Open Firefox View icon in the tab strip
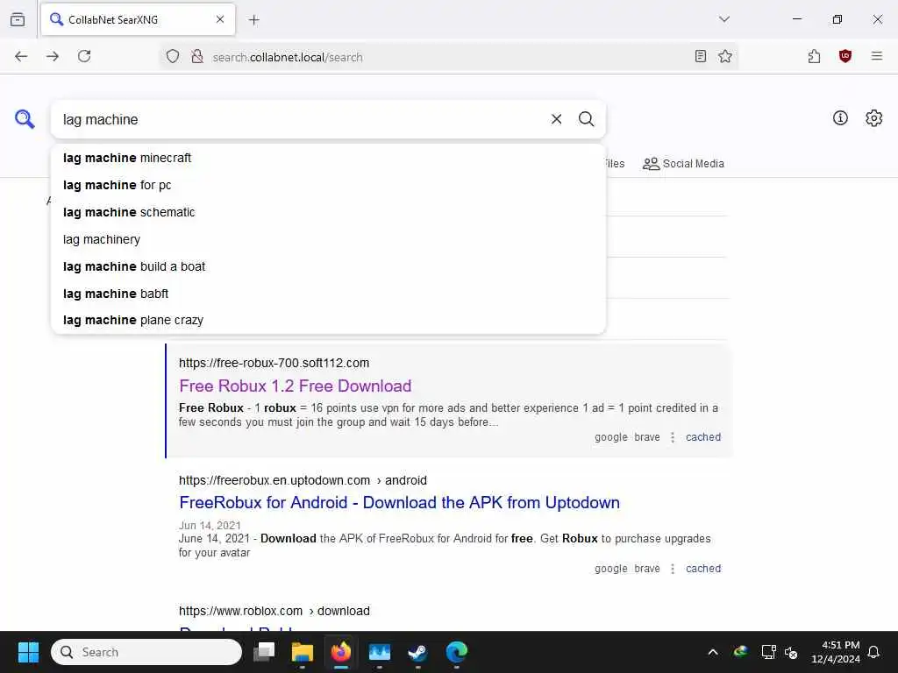Screen dimensions: 898x673 click(18, 19)
